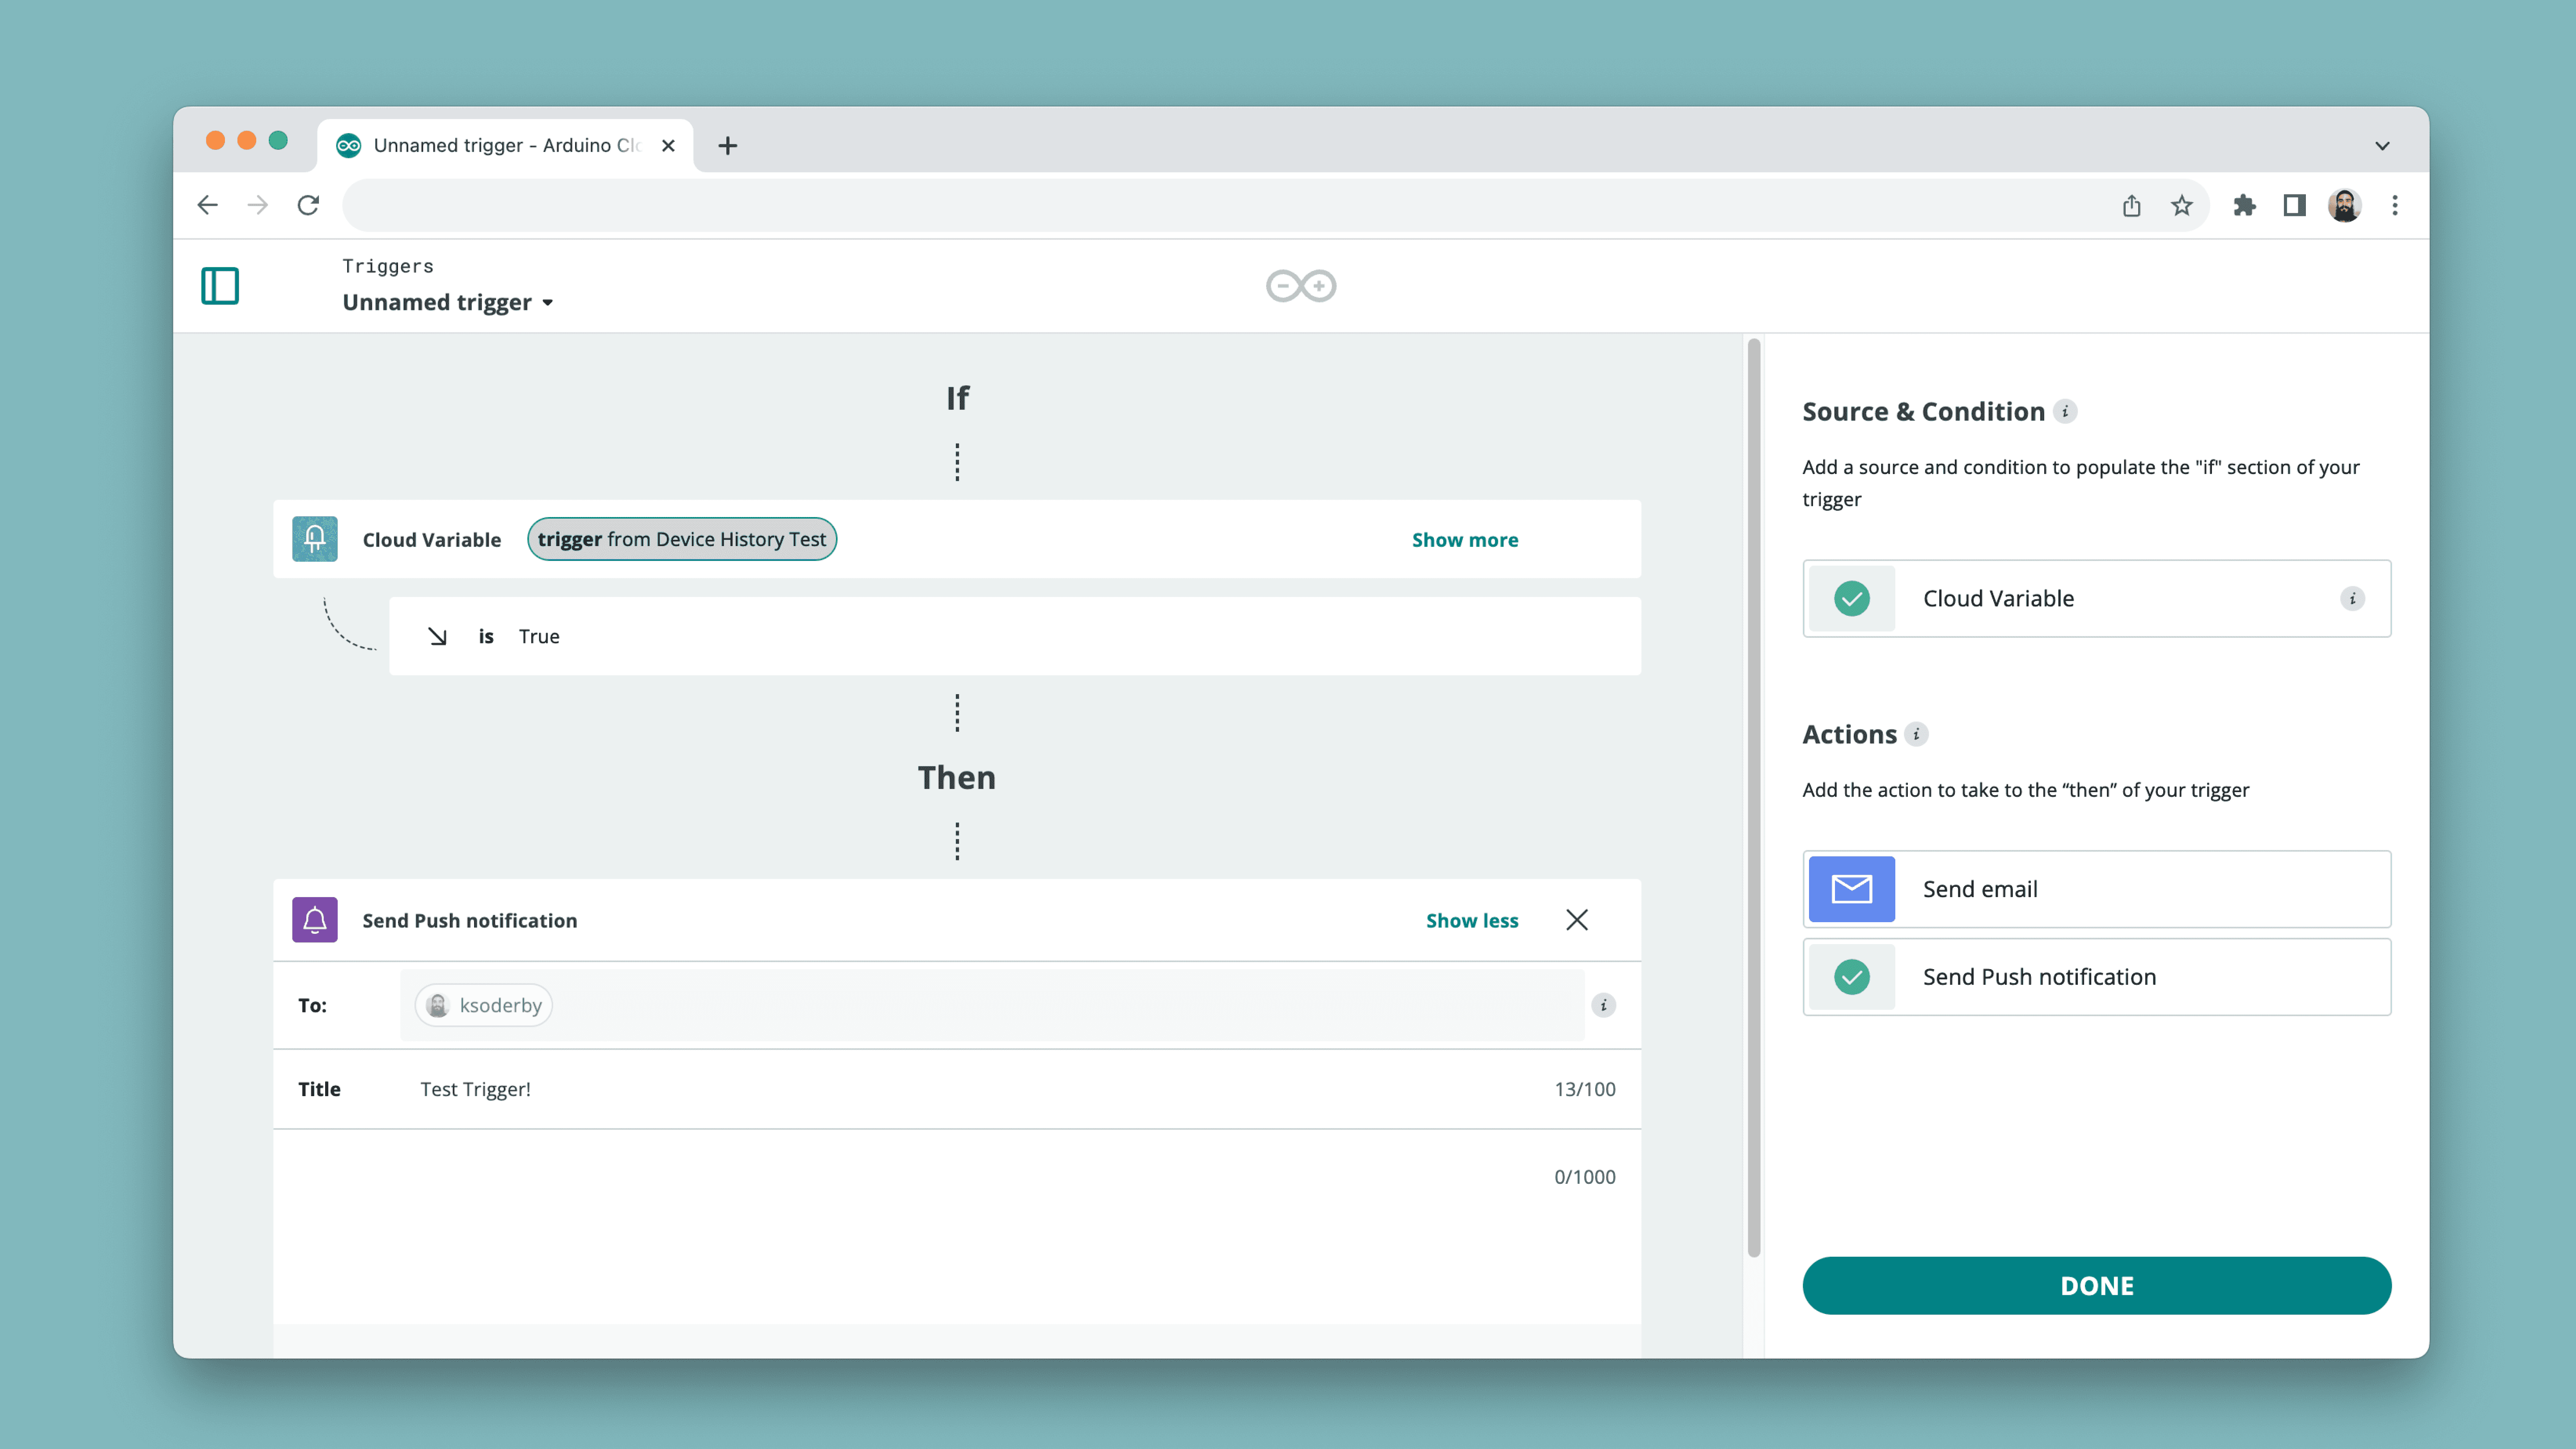2576x1449 pixels.
Task: Bookmark page with star icon
Action: (2181, 205)
